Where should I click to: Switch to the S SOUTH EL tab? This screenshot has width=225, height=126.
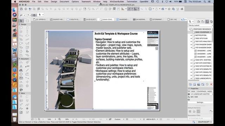tap(73, 20)
